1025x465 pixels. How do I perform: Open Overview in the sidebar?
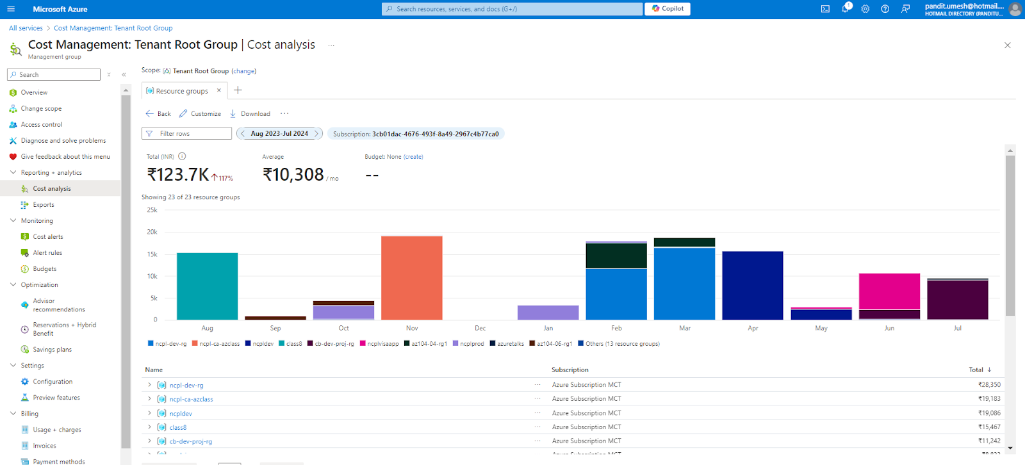click(34, 93)
